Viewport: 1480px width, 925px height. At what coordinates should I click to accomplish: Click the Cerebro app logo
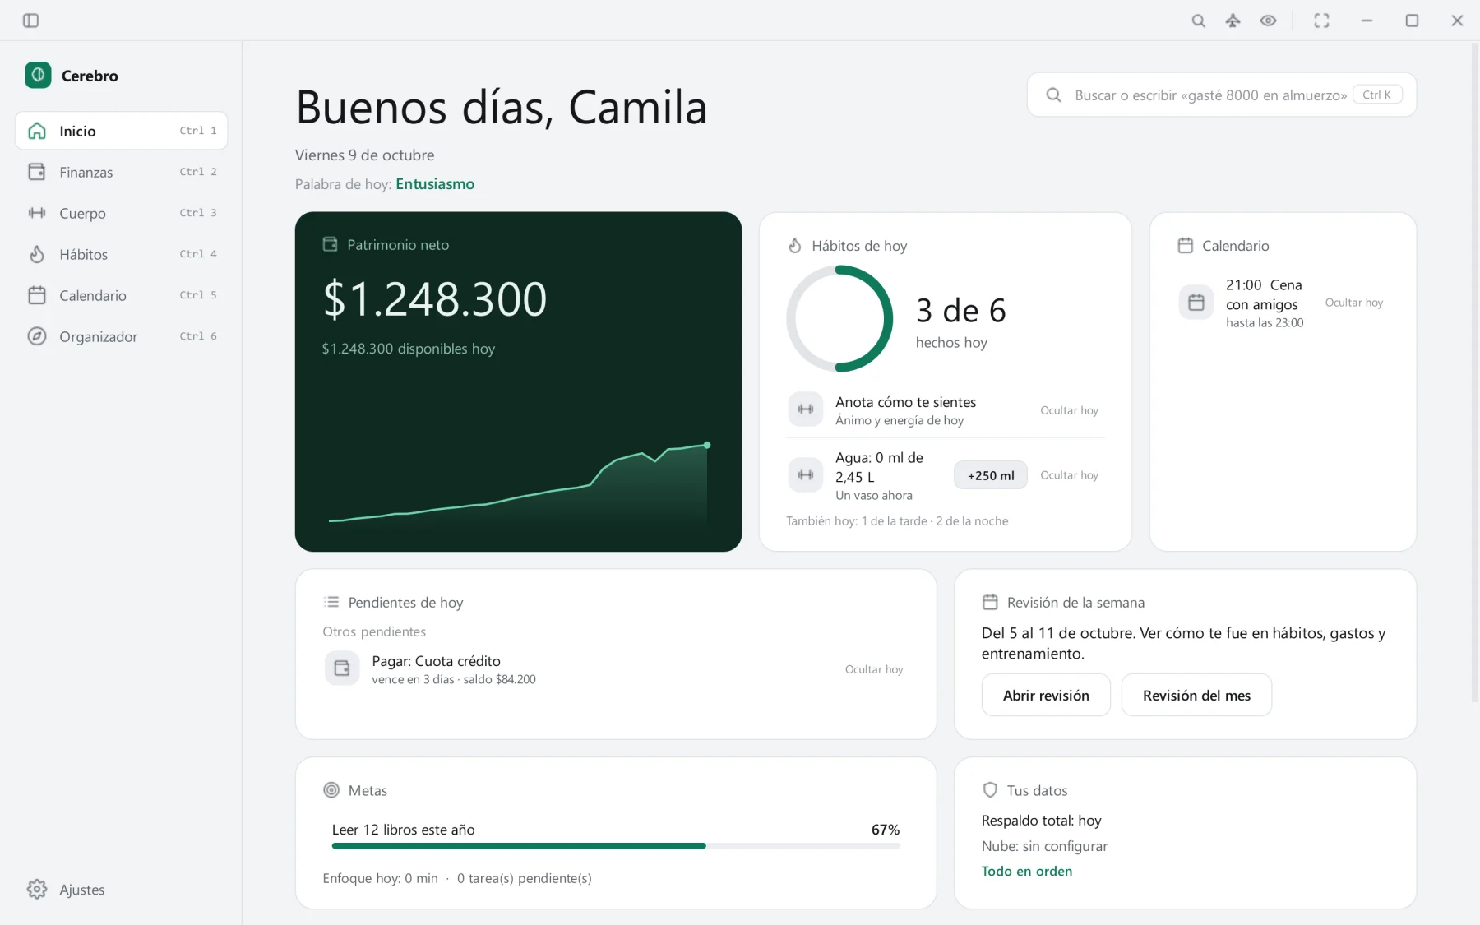tap(38, 76)
